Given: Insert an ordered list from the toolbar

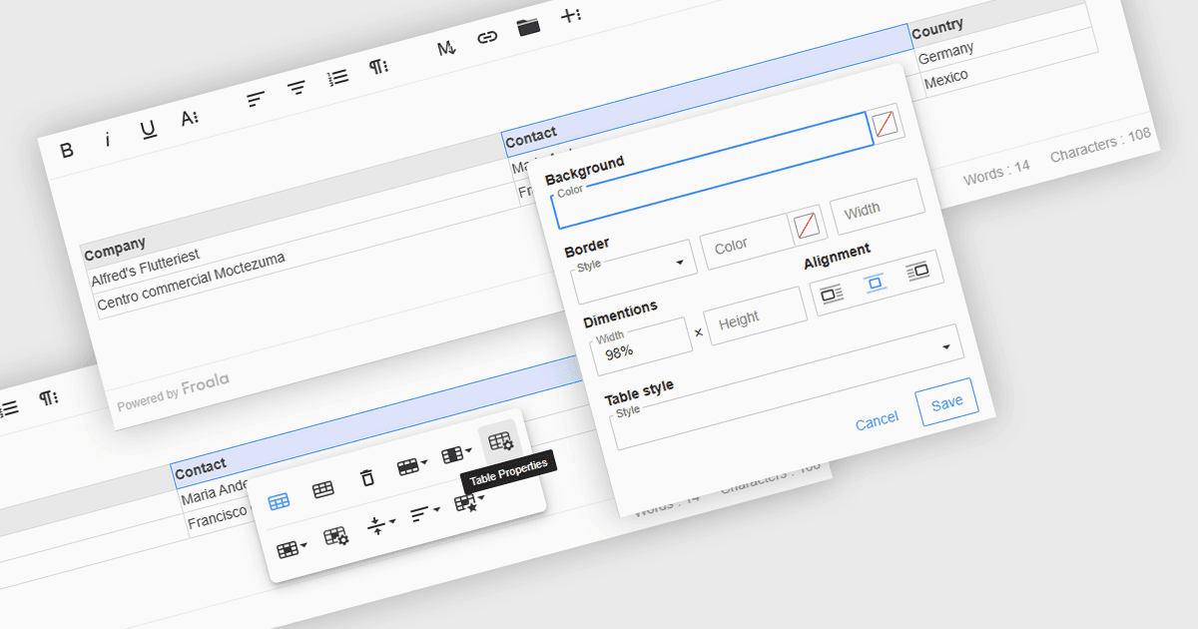Looking at the screenshot, I should click(x=338, y=77).
